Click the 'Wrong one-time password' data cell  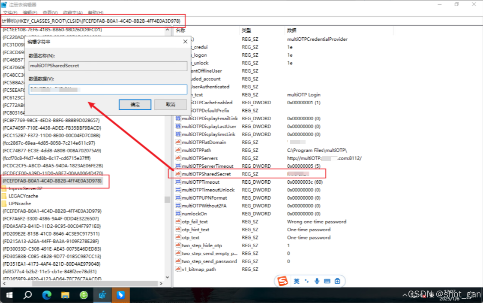(x=317, y=222)
